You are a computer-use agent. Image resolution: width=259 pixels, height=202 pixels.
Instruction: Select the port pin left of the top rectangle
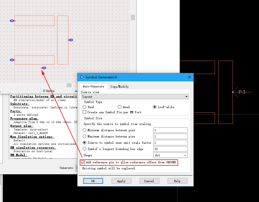coord(12,21)
